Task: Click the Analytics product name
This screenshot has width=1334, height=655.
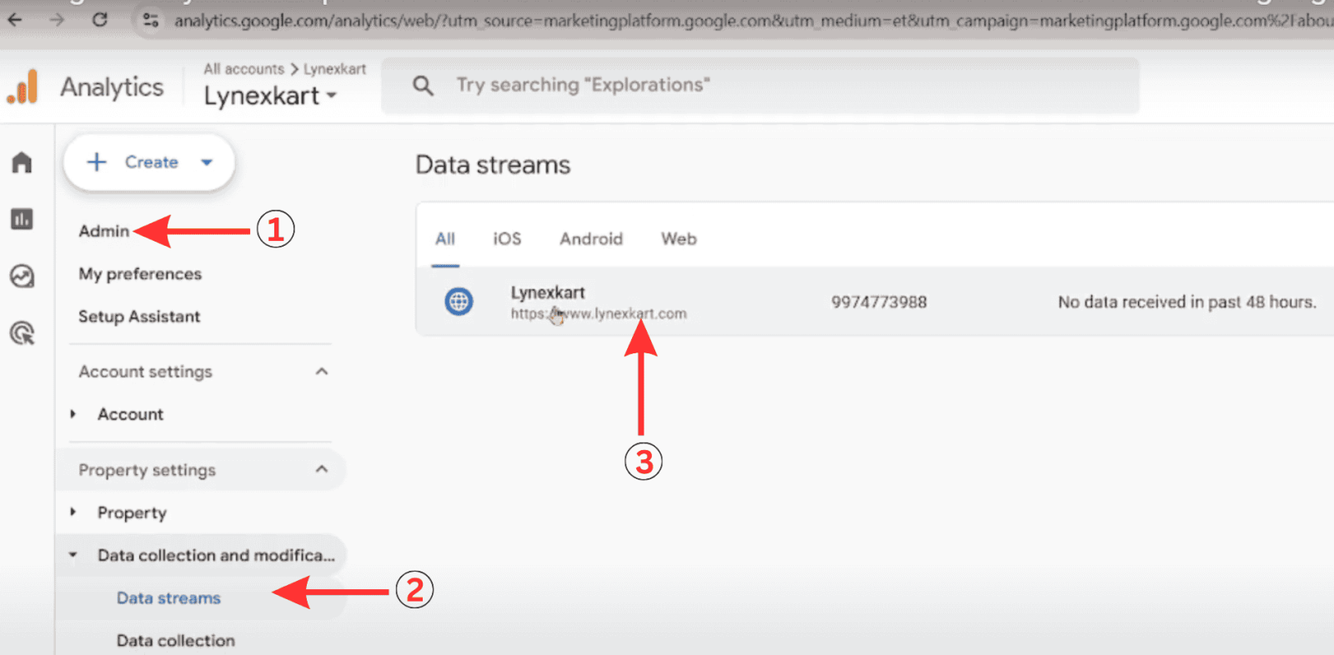Action: tap(112, 87)
